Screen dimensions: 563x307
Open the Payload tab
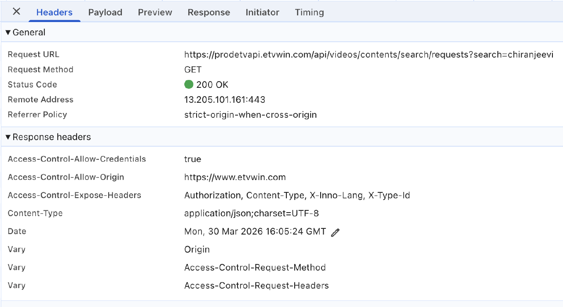coord(105,12)
